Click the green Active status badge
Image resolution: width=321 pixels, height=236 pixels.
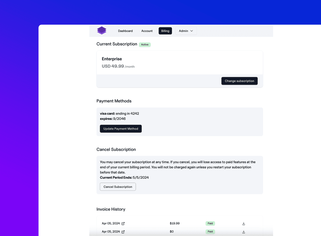coord(145,45)
